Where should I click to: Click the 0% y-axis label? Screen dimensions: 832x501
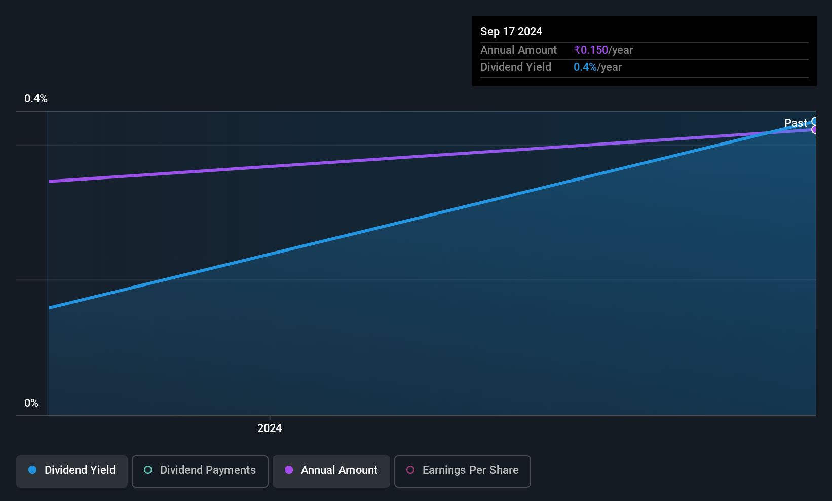click(31, 403)
